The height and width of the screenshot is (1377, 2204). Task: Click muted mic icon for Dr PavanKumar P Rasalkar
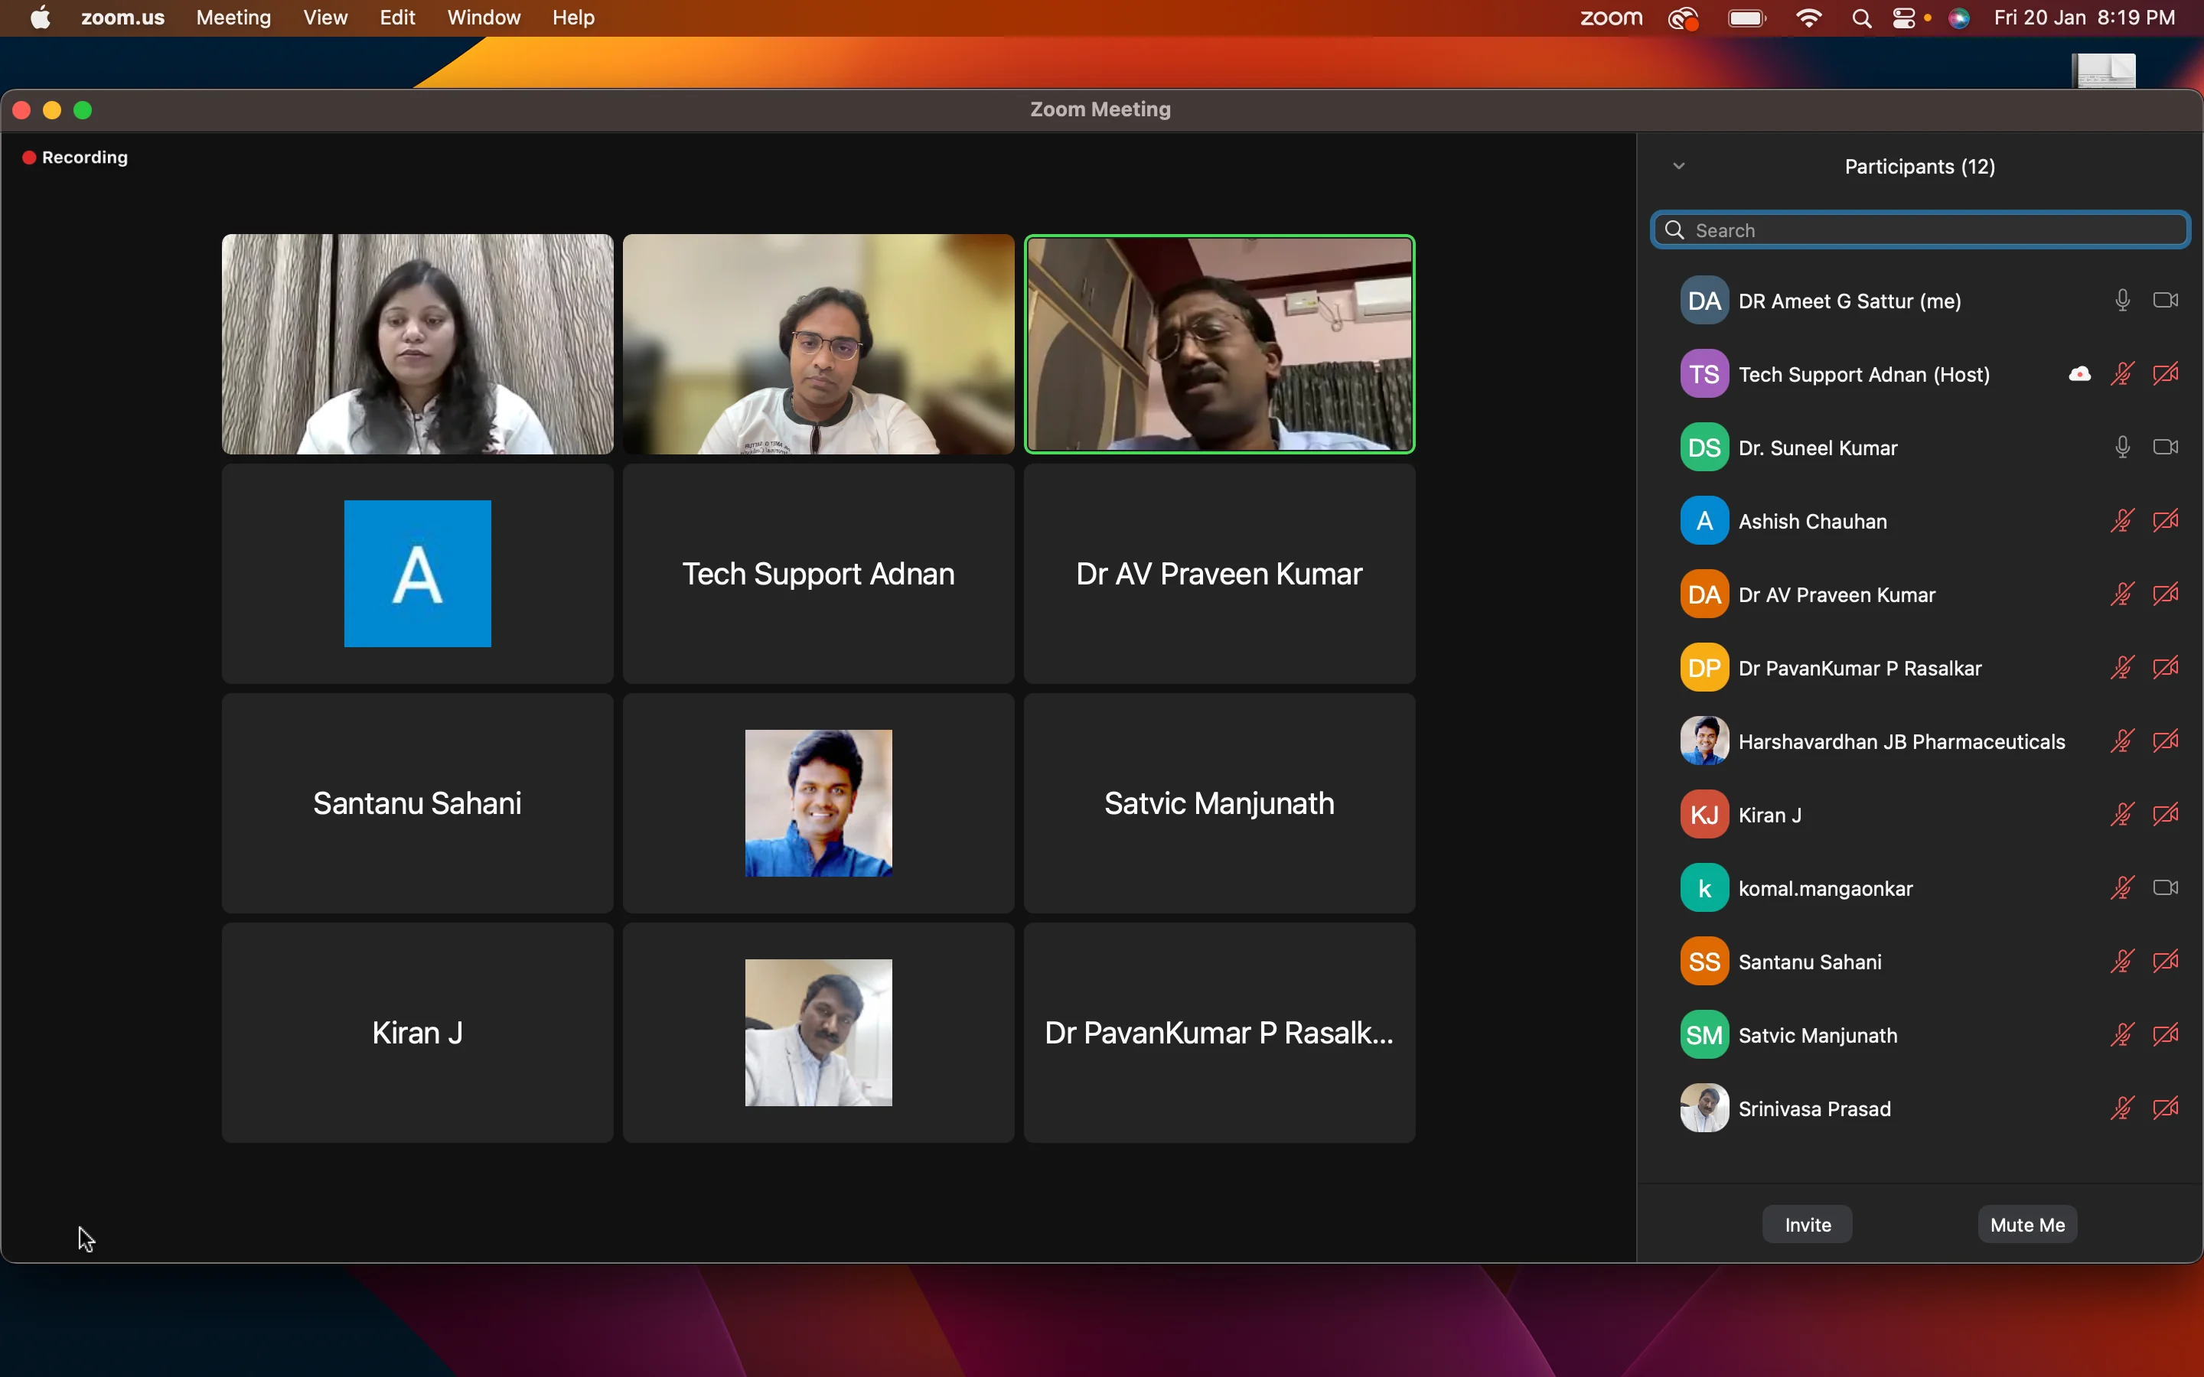coord(2122,668)
